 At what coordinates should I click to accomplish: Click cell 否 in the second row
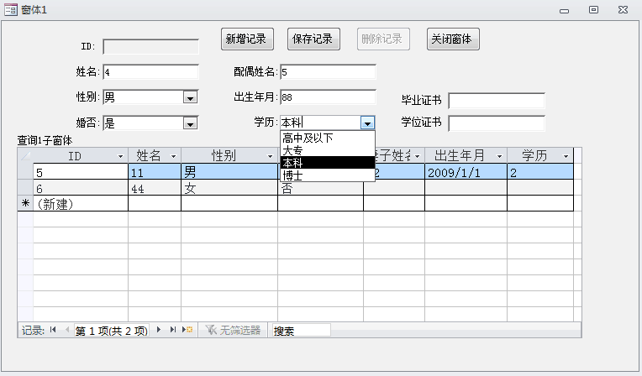click(320, 189)
